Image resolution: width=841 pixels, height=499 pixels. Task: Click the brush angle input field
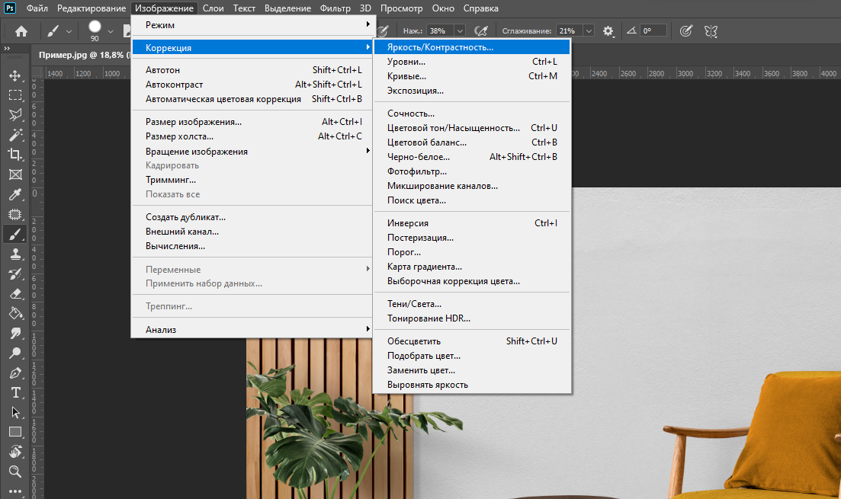pyautogui.click(x=653, y=31)
